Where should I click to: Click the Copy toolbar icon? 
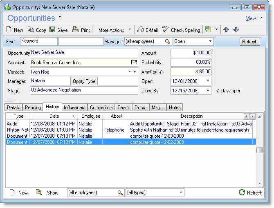[31, 30]
